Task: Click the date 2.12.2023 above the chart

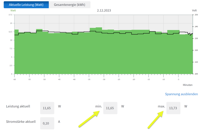Action: click(x=104, y=11)
